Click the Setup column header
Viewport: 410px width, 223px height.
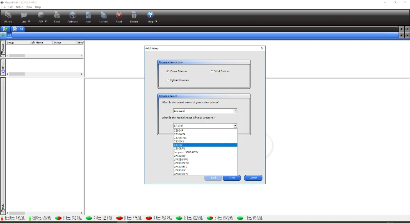(17, 42)
